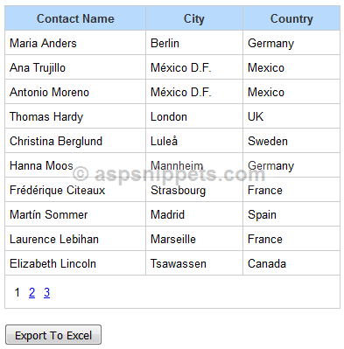Viewport: 344px width, 349px height.
Task: Click the Marseille city cell
Action: [x=194, y=239]
